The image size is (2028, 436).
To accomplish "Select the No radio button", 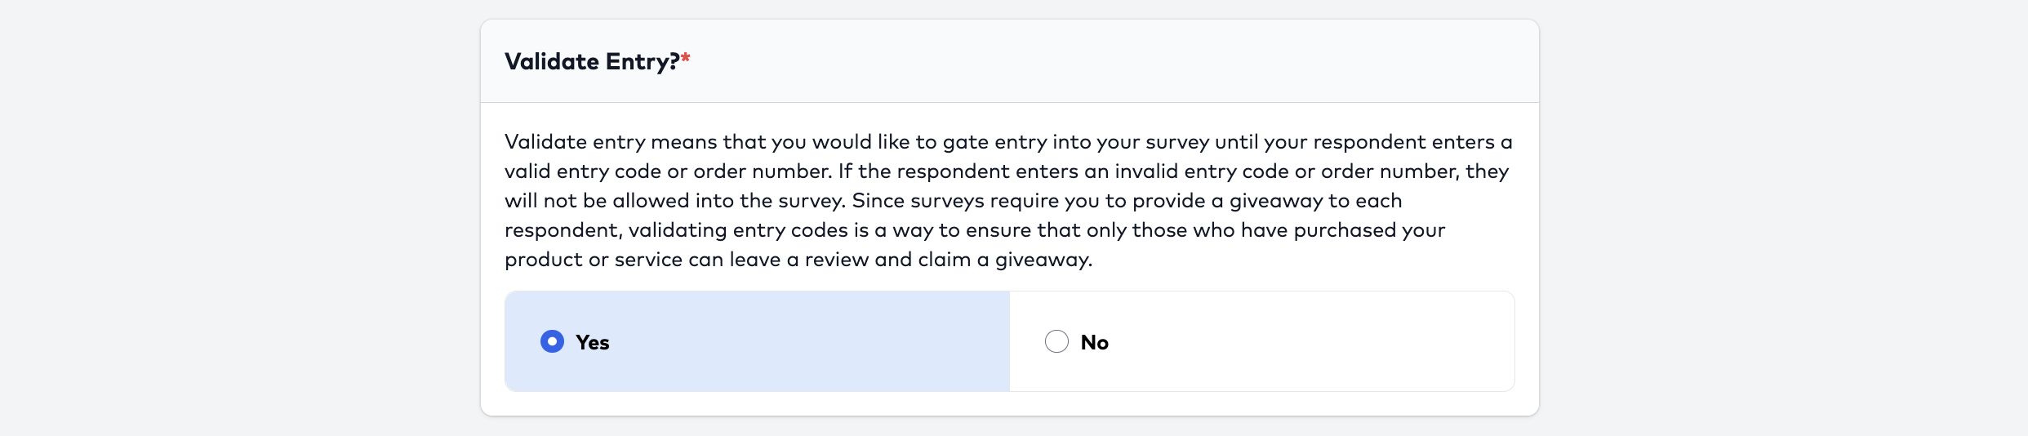I will click(x=1056, y=341).
